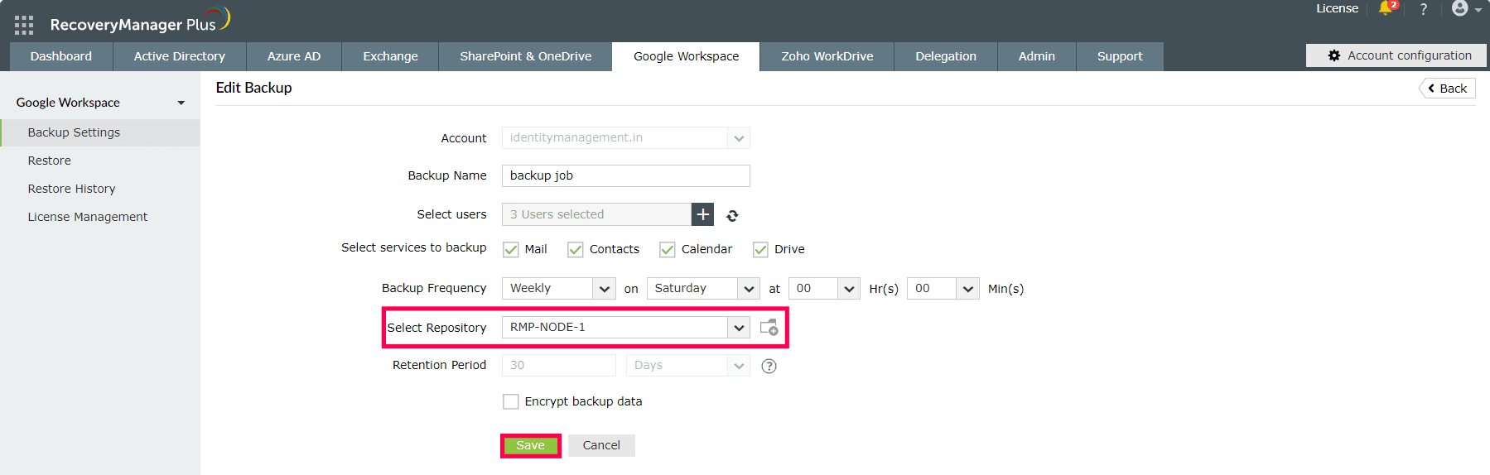Open the Zoho WorkDrive tab
Image resolution: width=1490 pixels, height=475 pixels.
pos(827,56)
